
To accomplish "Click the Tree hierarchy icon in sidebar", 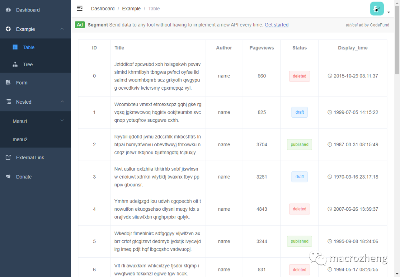I will (15, 64).
